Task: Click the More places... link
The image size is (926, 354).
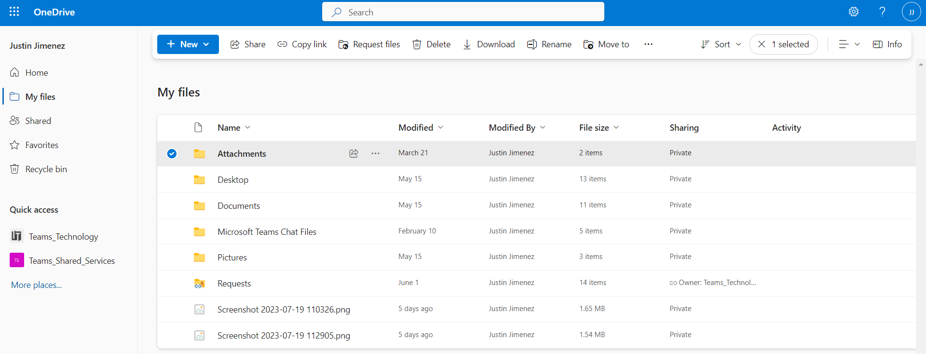Action: (37, 285)
